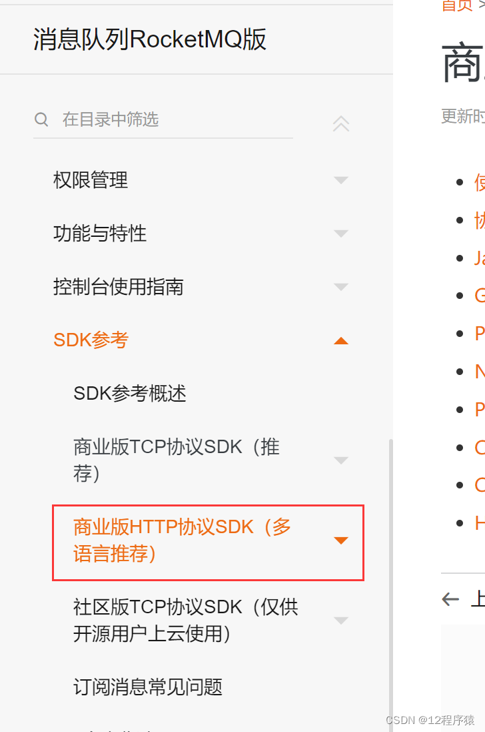Click the sidebar vertical scrollbar

point(390,584)
